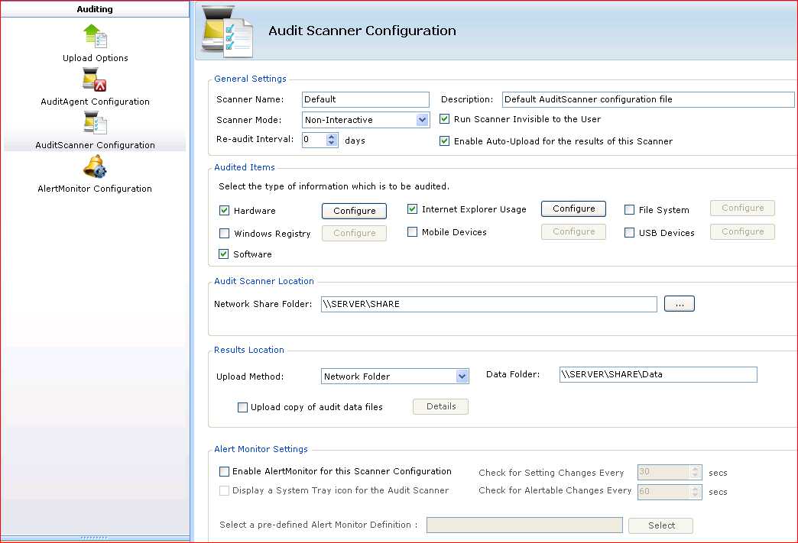The height and width of the screenshot is (543, 798).
Task: Open AlertMonitor Configuration bell icon
Action: pyautogui.click(x=96, y=166)
